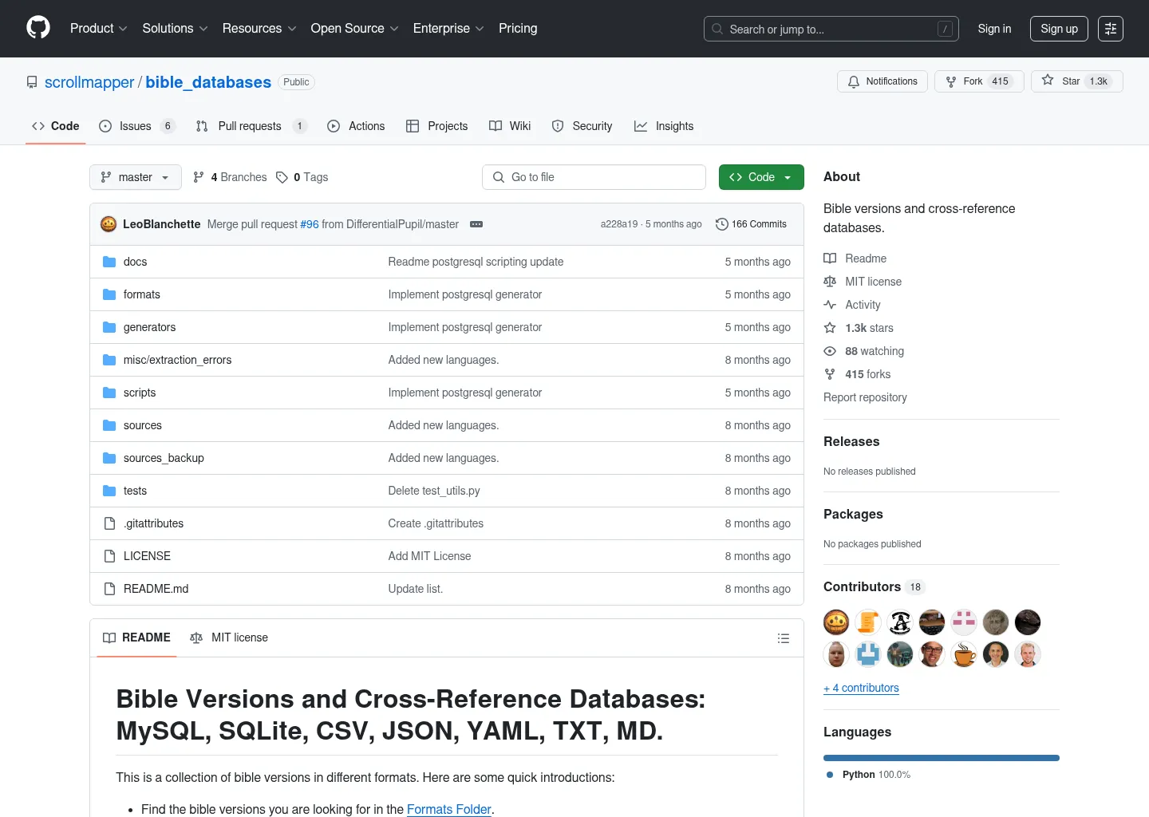1149x817 pixels.
Task: Expand the Product menu in header
Action: 98,29
